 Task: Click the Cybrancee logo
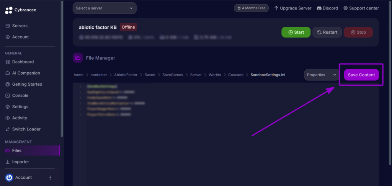(x=21, y=10)
